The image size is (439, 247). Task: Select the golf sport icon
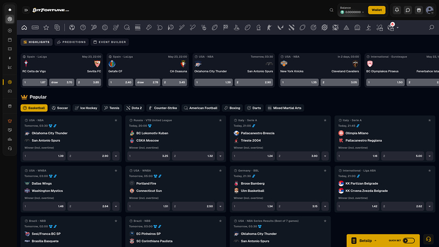coord(236,28)
